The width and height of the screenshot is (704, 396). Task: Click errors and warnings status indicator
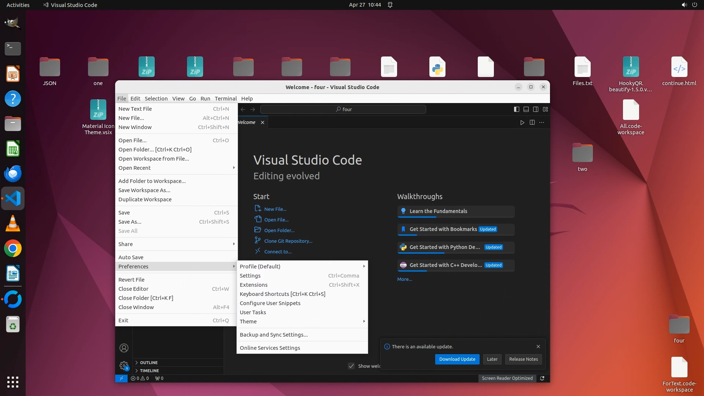coord(140,378)
